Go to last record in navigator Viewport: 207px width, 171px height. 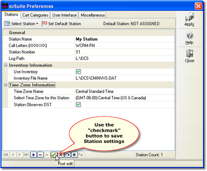pos(26,155)
